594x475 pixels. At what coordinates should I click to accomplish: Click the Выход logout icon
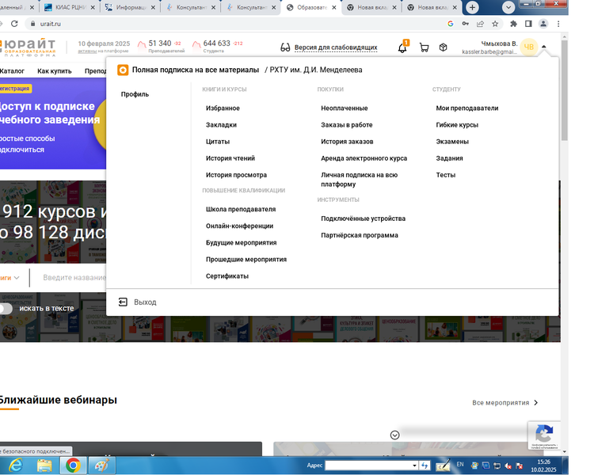point(123,302)
